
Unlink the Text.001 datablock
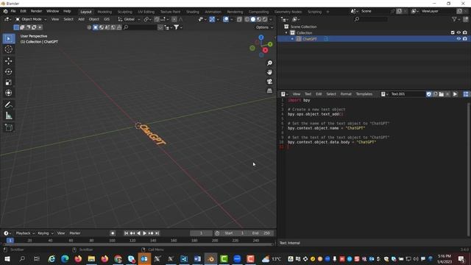[447, 94]
